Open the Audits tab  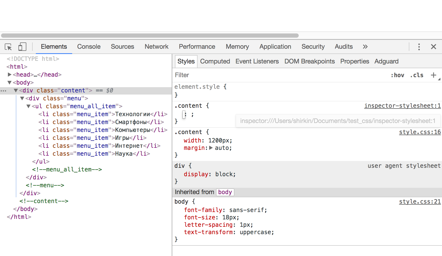(x=344, y=47)
